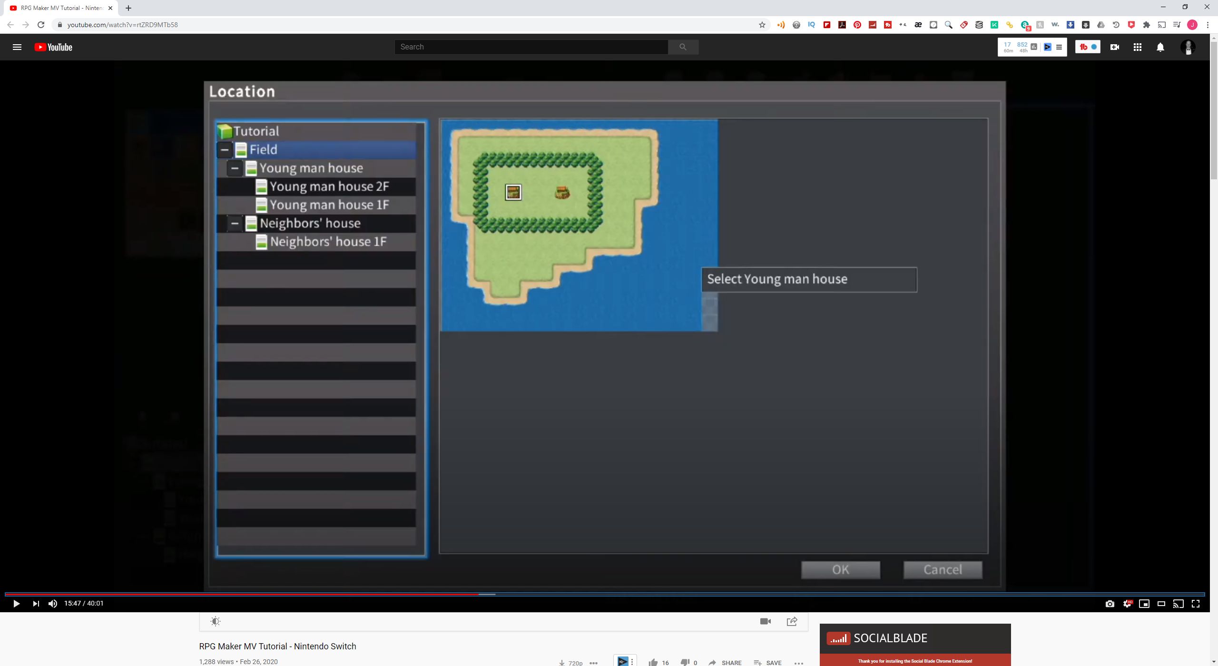Select Neighbors' house 1F map
1218x666 pixels.
316,242
